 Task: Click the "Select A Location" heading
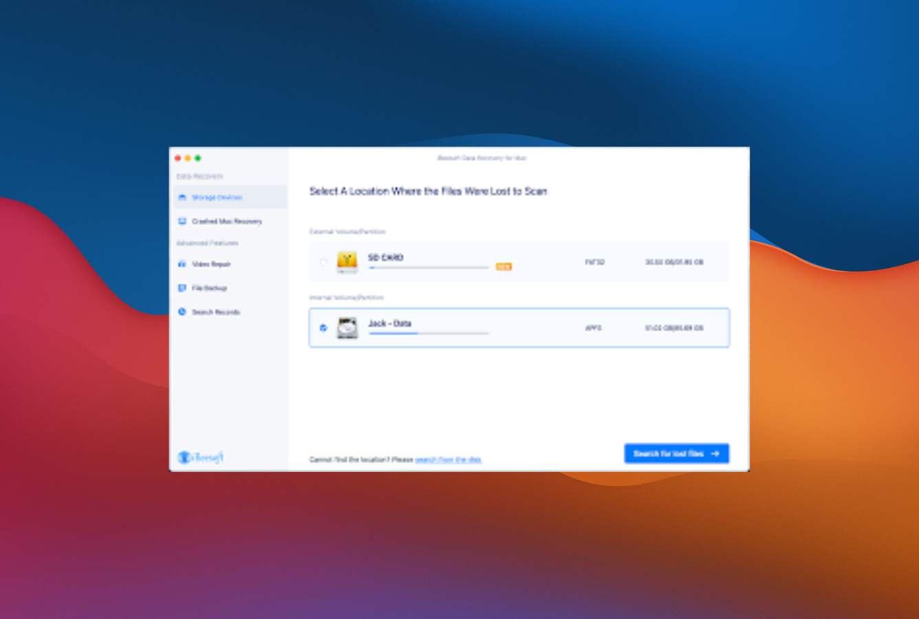[428, 191]
